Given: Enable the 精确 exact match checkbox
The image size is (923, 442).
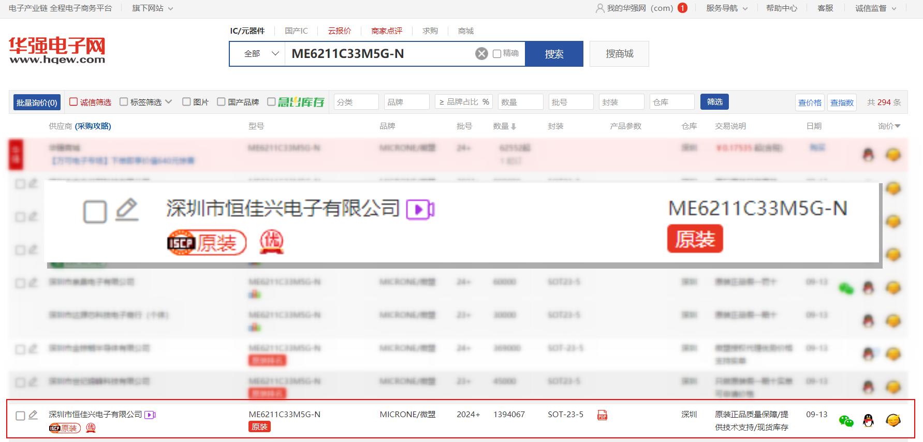Looking at the screenshot, I should click(497, 54).
